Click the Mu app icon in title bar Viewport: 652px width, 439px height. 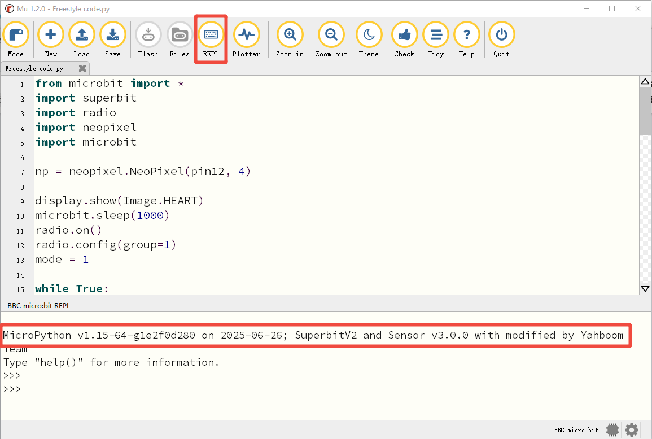coord(9,8)
